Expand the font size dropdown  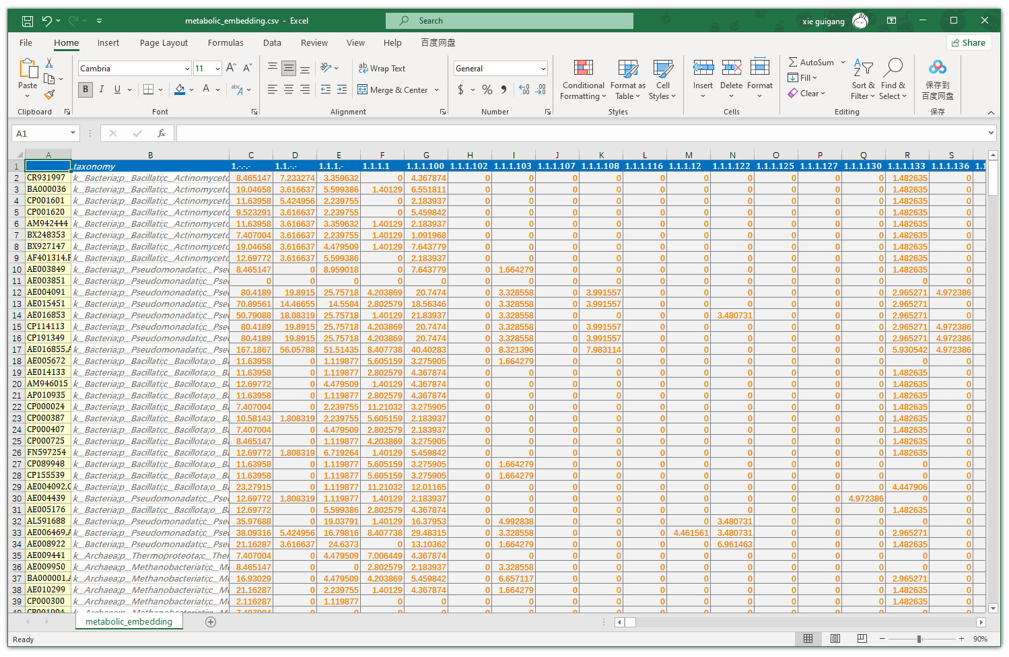point(217,69)
